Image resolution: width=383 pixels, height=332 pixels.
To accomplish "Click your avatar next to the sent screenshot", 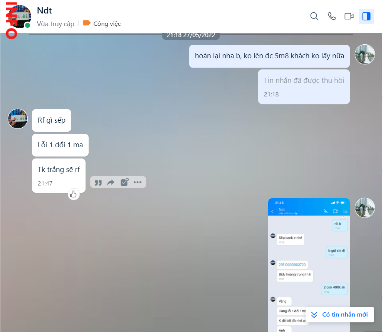I will pyautogui.click(x=365, y=208).
